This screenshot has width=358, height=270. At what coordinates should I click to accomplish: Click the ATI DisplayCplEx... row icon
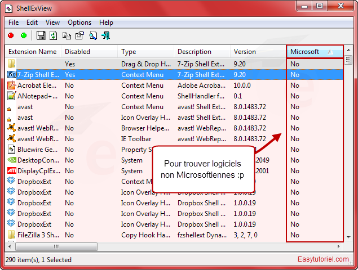11,170
